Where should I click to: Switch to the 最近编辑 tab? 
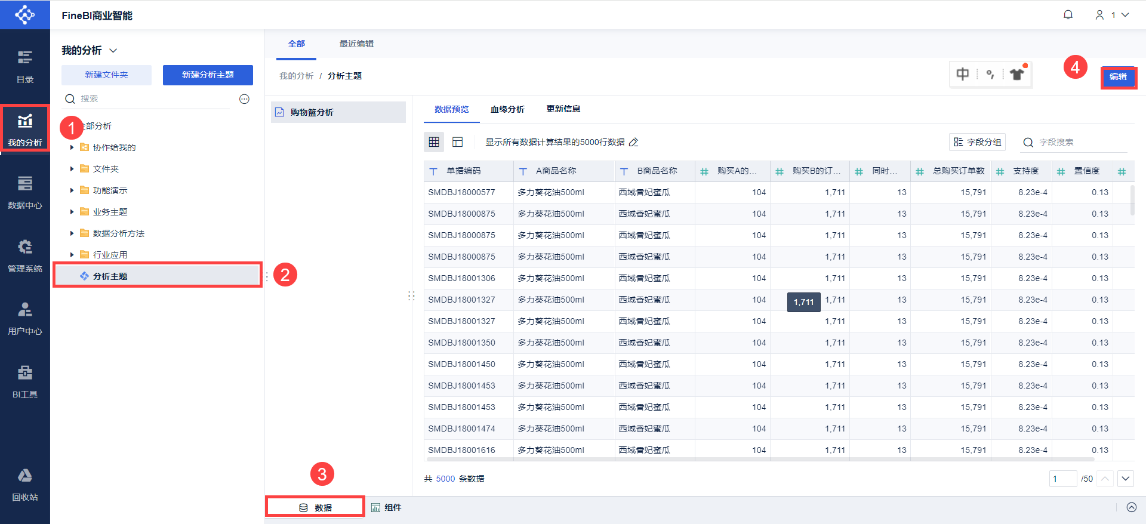click(x=356, y=44)
